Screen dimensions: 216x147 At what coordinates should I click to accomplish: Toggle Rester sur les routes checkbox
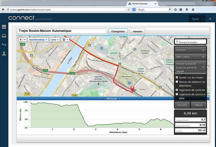(x=177, y=77)
